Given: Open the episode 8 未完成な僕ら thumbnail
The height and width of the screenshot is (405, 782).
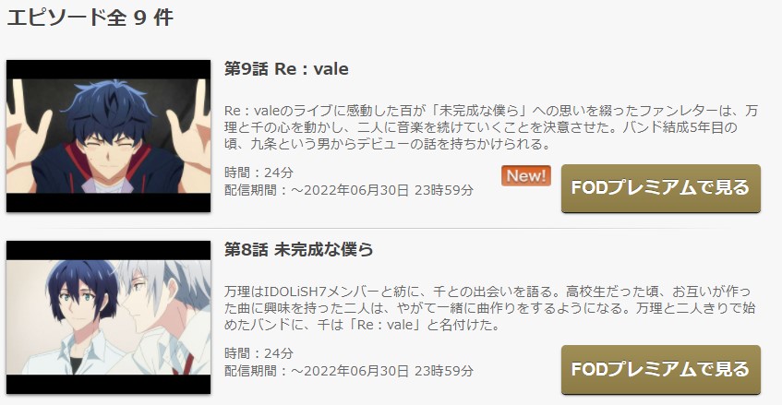Looking at the screenshot, I should coord(108,317).
